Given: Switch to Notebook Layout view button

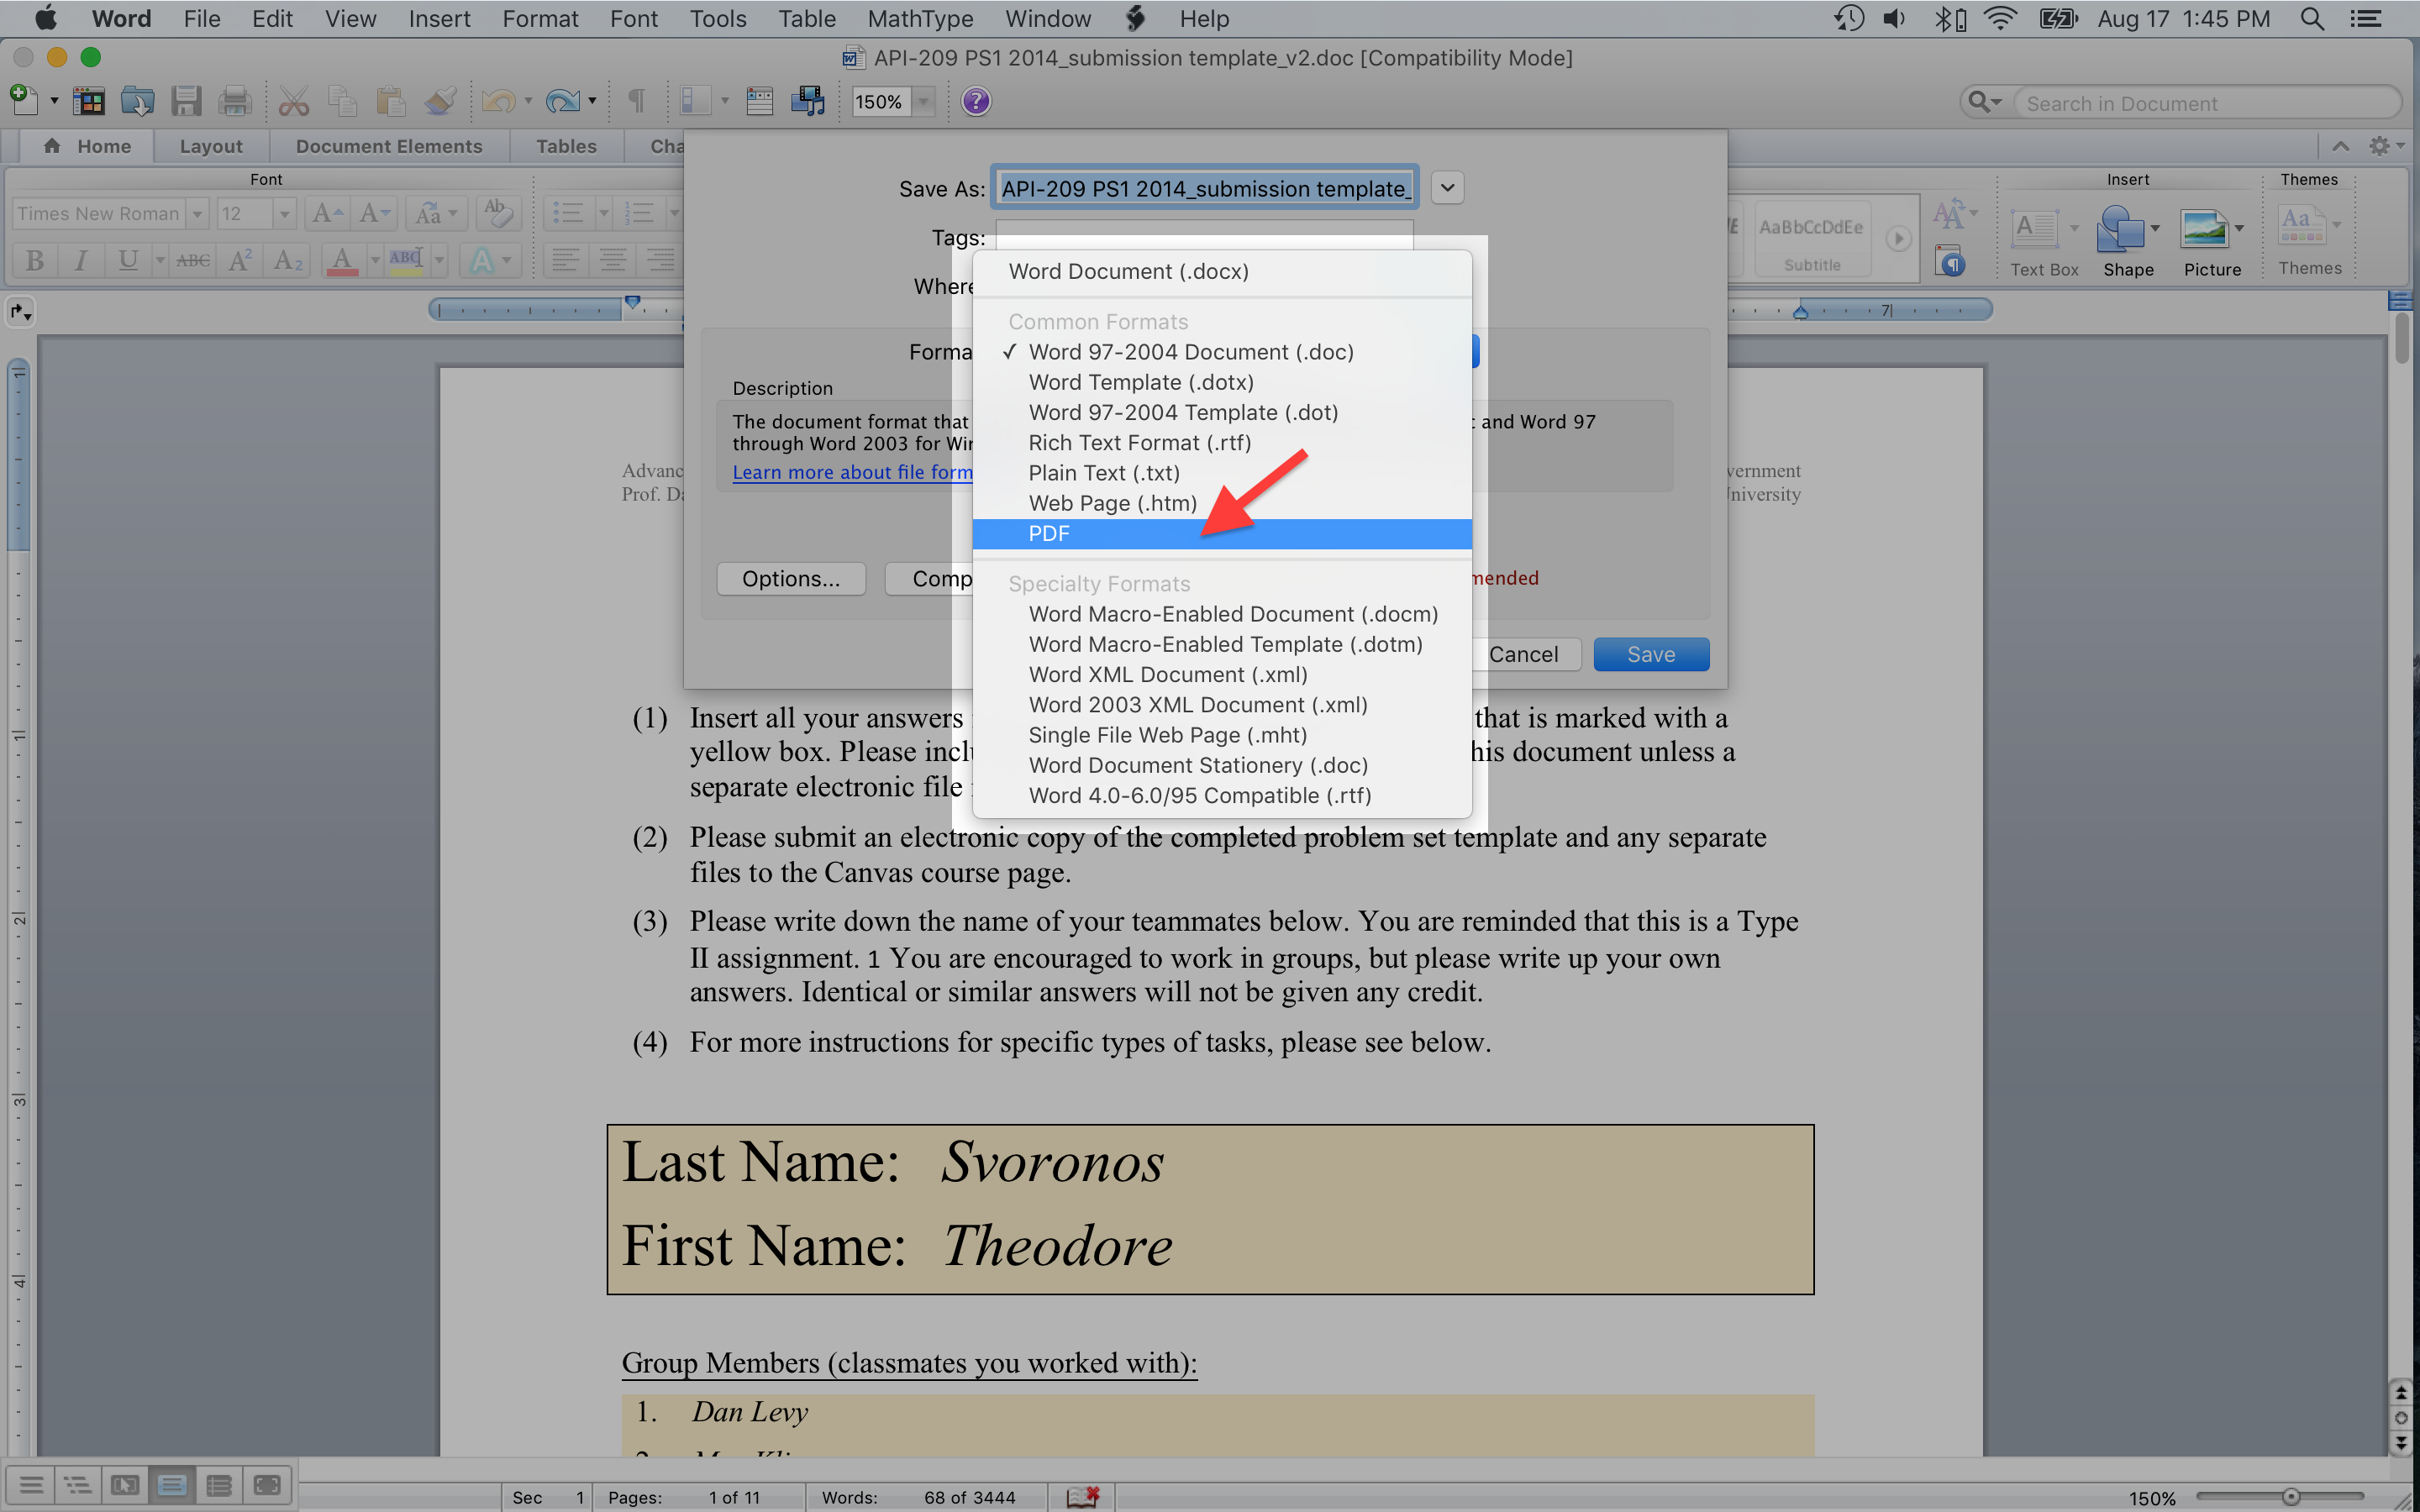Looking at the screenshot, I should [219, 1485].
